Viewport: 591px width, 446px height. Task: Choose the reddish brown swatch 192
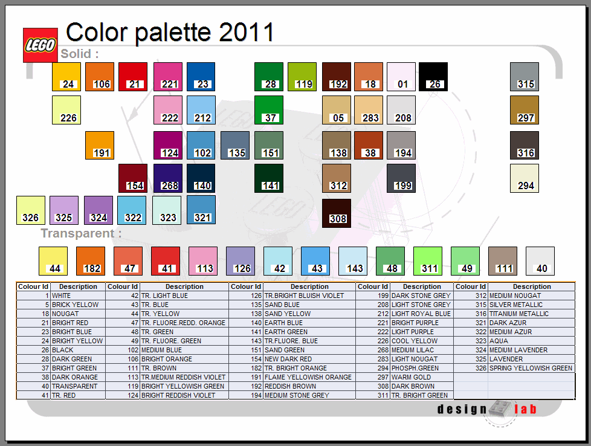coord(337,77)
